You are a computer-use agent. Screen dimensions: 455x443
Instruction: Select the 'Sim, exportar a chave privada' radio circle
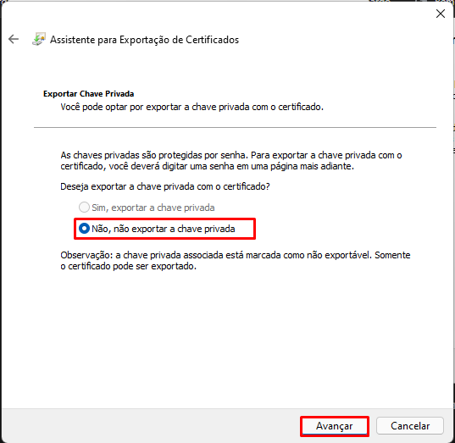[84, 208]
